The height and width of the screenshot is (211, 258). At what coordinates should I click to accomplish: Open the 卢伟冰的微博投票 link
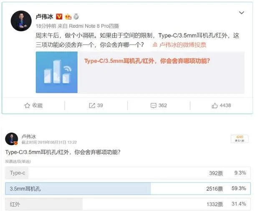[x=183, y=45]
